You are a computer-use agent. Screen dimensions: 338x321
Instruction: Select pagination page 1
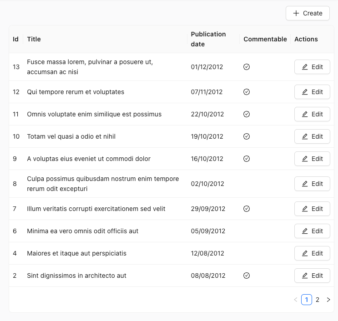[x=307, y=300]
